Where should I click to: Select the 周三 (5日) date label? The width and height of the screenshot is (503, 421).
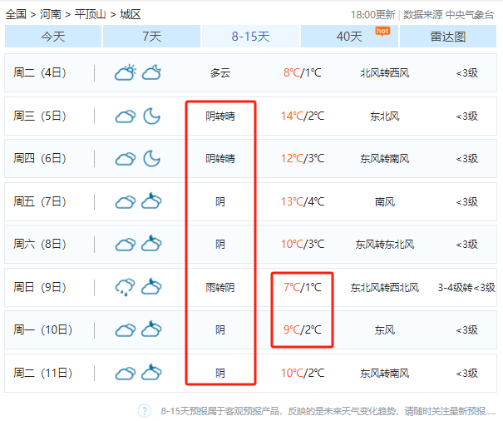pyautogui.click(x=40, y=116)
